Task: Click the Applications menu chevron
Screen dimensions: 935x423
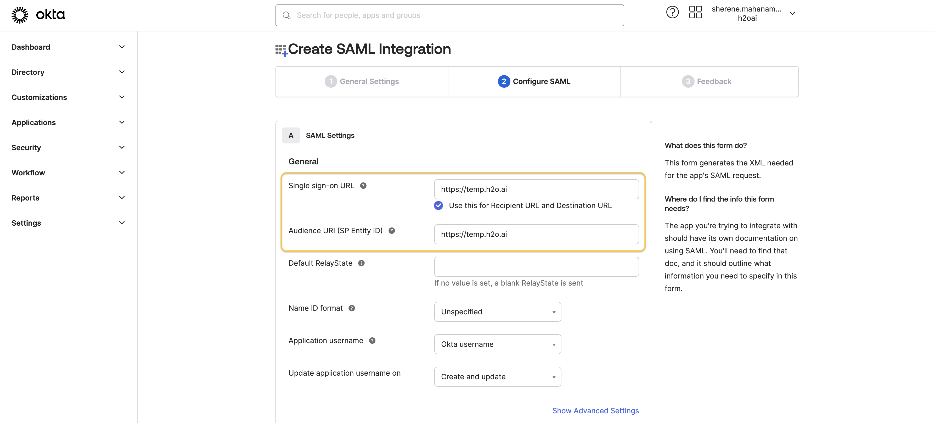Action: click(122, 122)
